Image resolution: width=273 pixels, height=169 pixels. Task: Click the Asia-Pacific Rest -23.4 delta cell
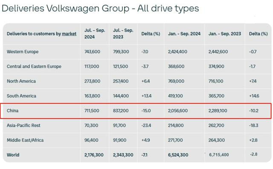point(146,125)
